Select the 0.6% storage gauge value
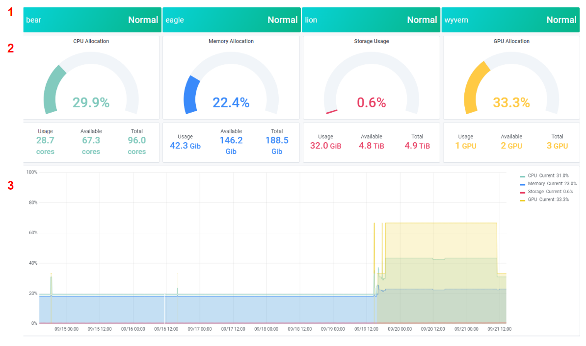Image resolution: width=586 pixels, height=346 pixels. (x=371, y=102)
